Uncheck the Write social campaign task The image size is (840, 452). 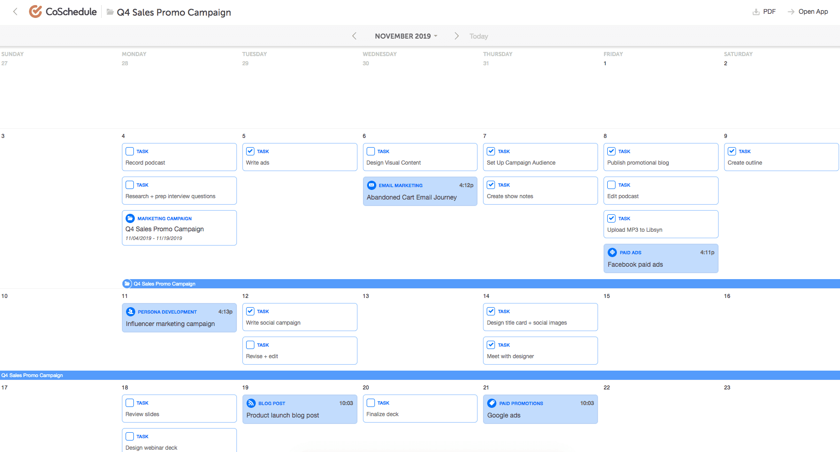point(250,311)
